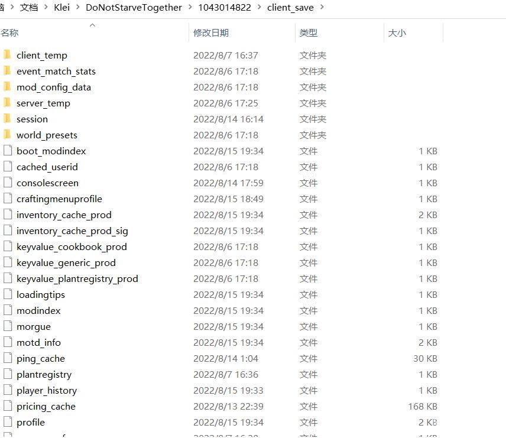Select the file name text ping_cache
The width and height of the screenshot is (506, 438).
click(x=41, y=359)
